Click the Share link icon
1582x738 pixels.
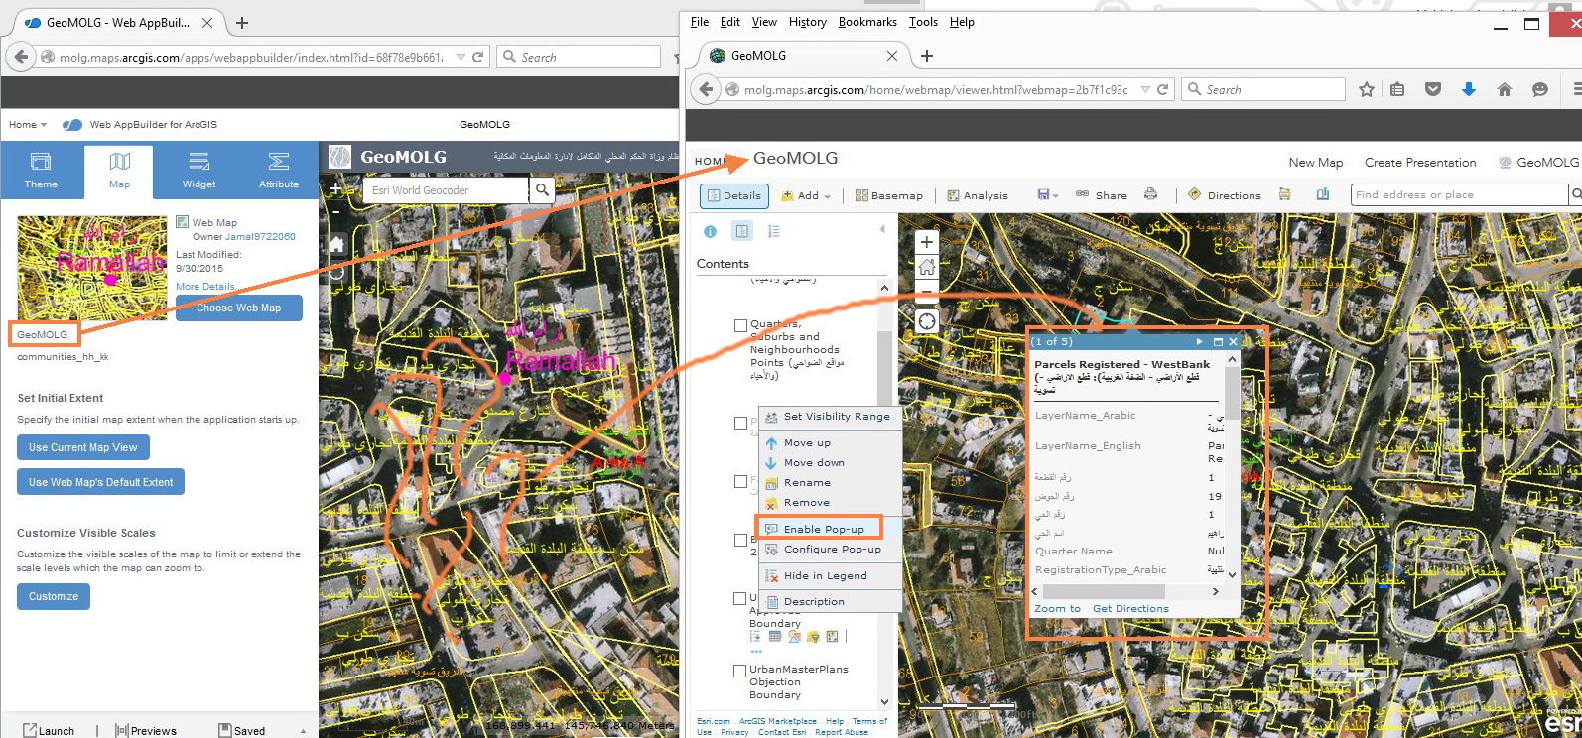(x=1083, y=194)
